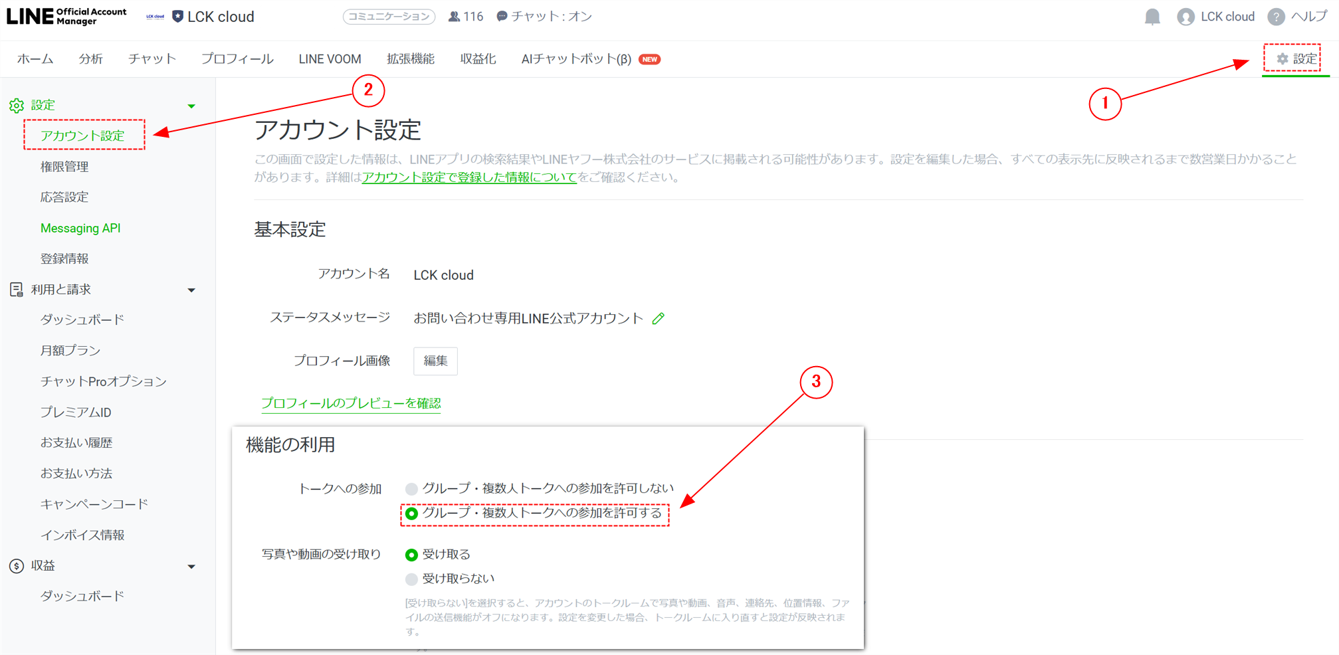1339x655 pixels.
Task: Click the LCK cloud account name in header
Action: click(x=221, y=17)
